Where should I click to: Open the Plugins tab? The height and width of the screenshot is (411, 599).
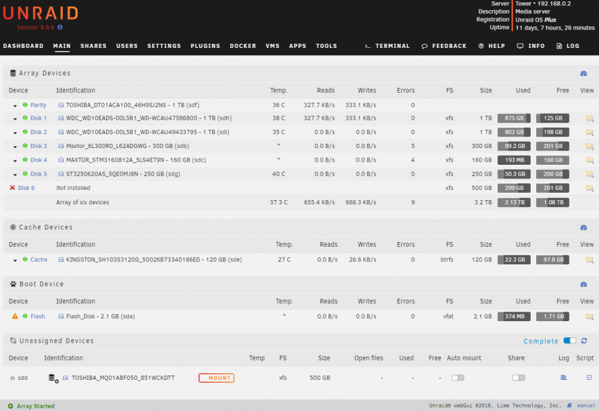[205, 46]
